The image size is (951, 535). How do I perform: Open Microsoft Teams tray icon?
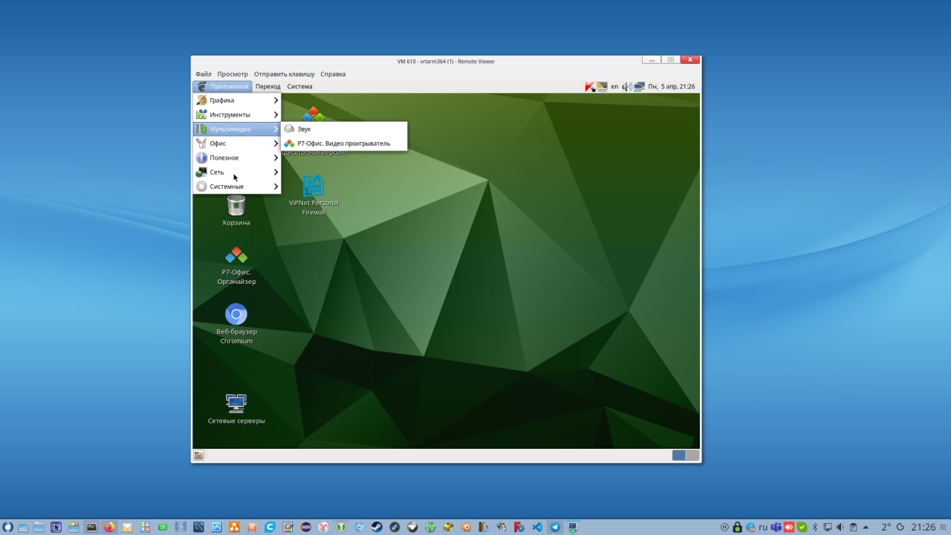click(x=776, y=527)
